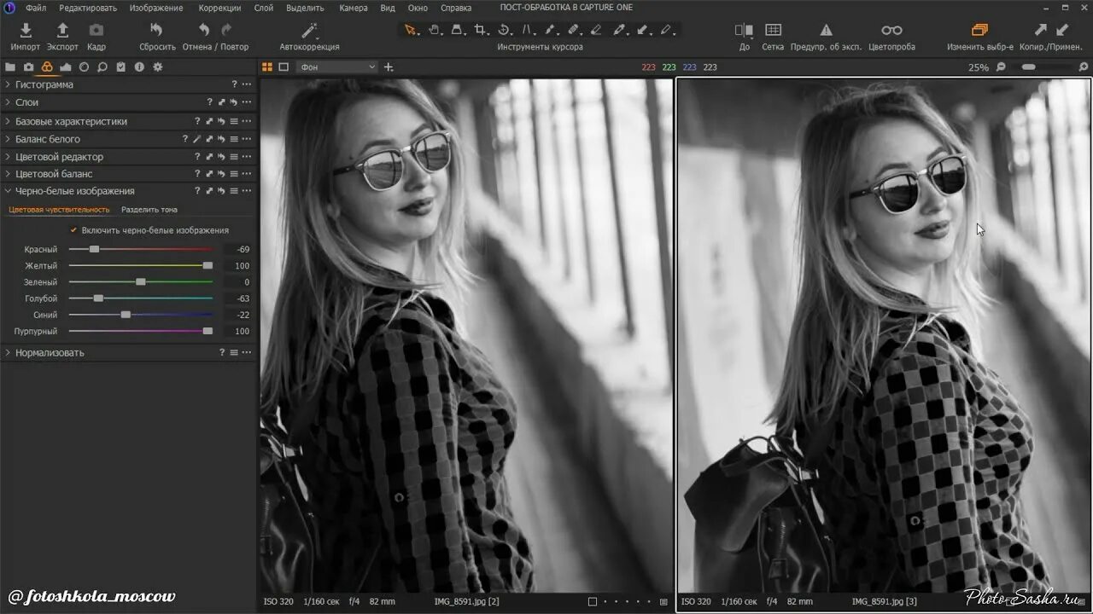Viewport: 1093px width, 614px height.
Task: Click the Сбросить (Reset) icon
Action: (156, 31)
